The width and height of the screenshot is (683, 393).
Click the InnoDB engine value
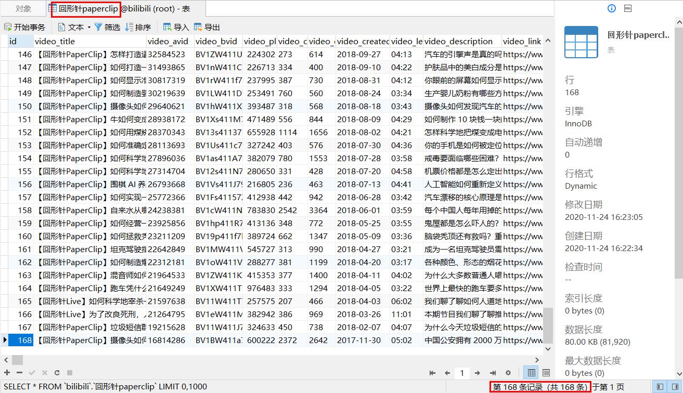pos(578,124)
